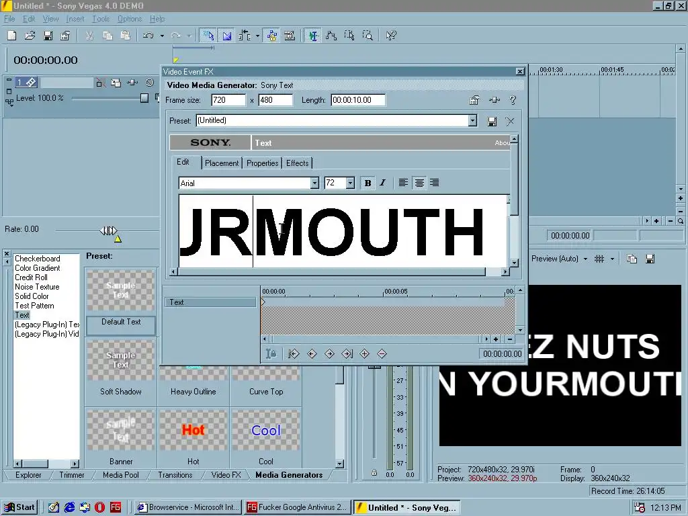688x516 pixels.
Task: Switch to the Effects tab
Action: tap(297, 163)
